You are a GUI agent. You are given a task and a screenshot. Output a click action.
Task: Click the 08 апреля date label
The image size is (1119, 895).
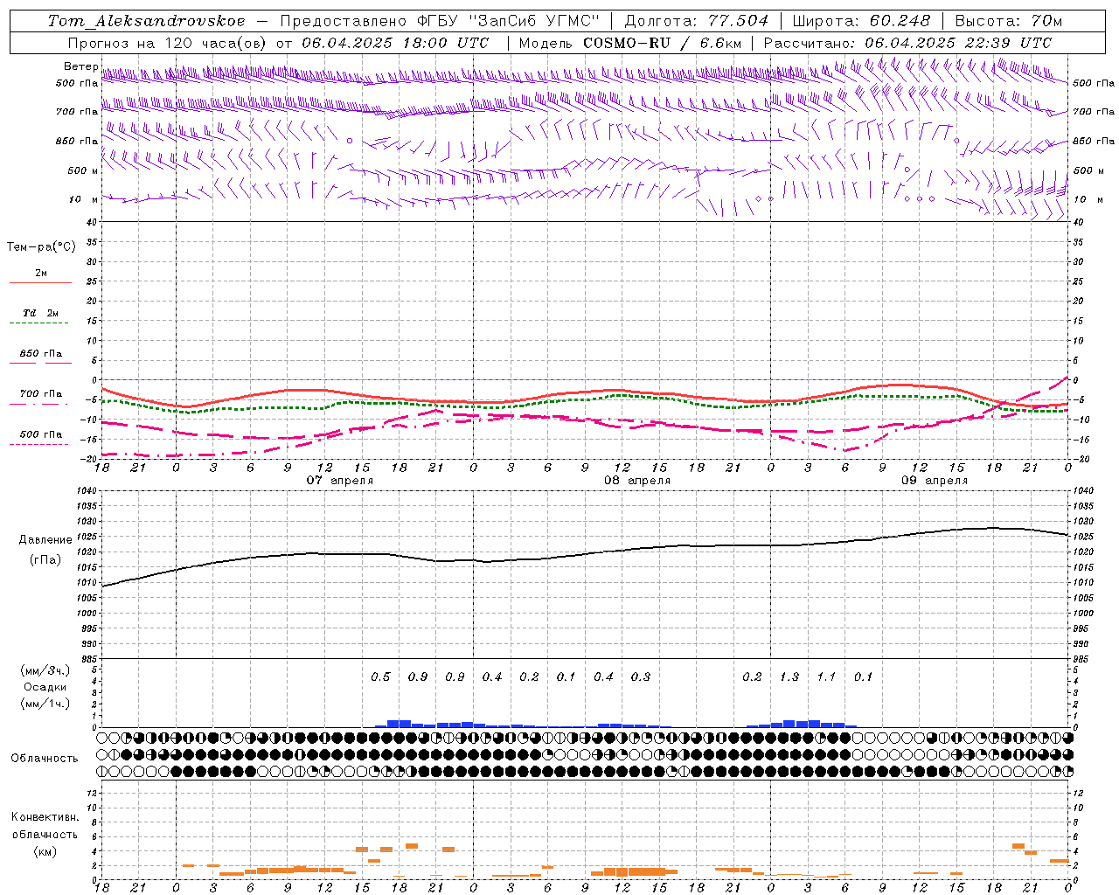coord(637,481)
